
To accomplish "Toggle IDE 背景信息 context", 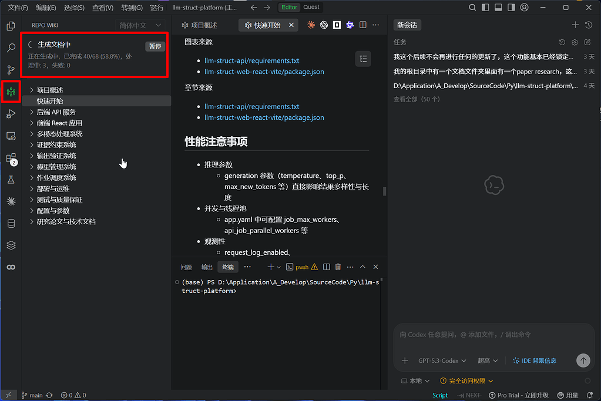I will (x=535, y=361).
